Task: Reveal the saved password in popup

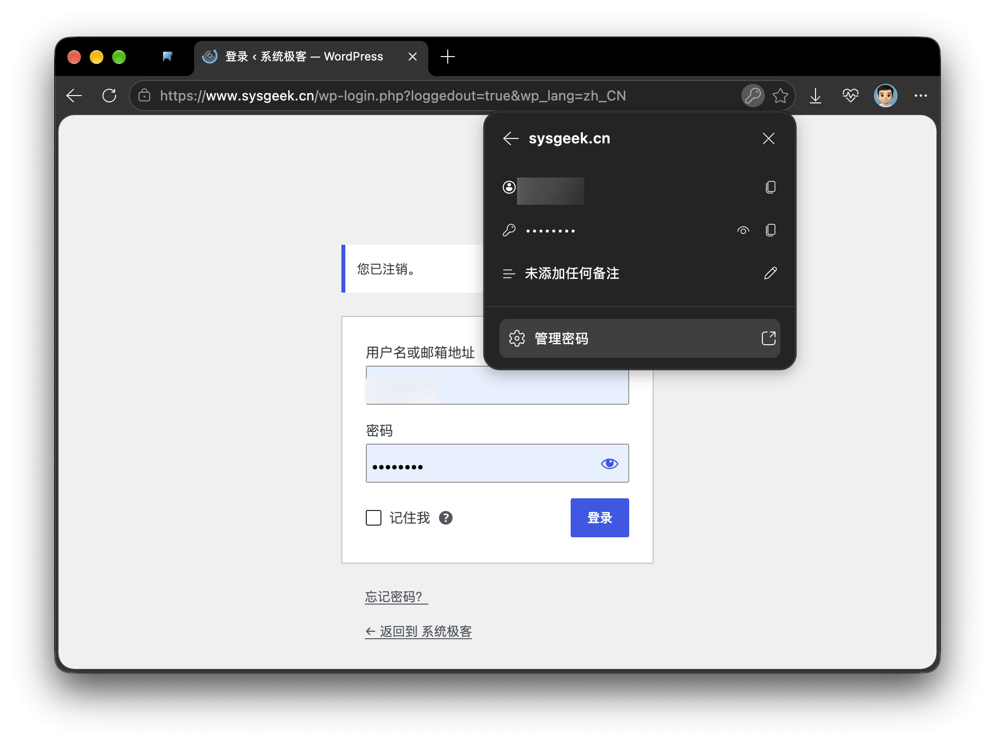Action: (x=743, y=230)
